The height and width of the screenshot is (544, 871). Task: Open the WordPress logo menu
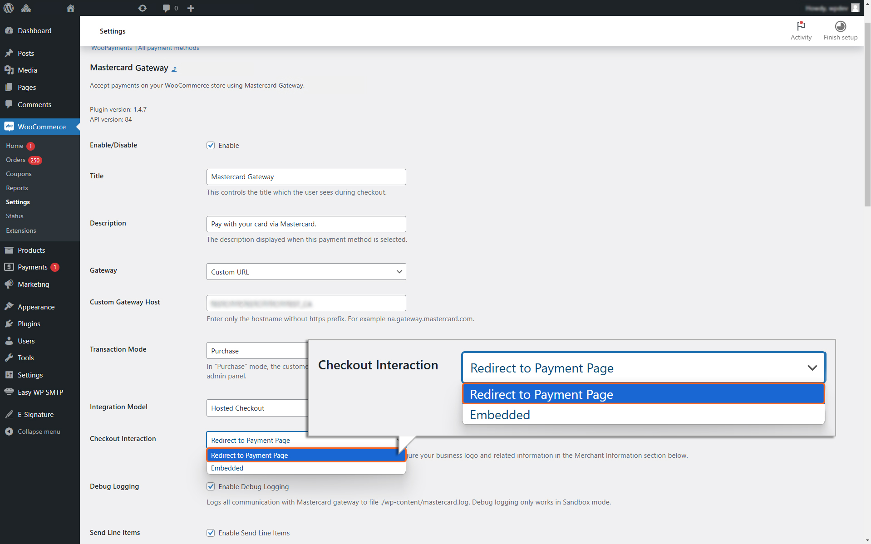(x=9, y=8)
